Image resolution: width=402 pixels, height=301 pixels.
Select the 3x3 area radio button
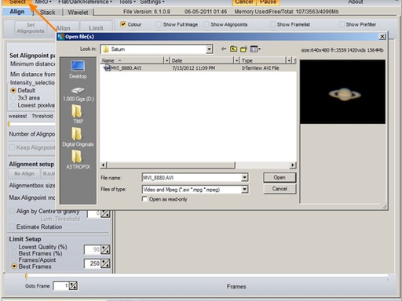tap(13, 98)
